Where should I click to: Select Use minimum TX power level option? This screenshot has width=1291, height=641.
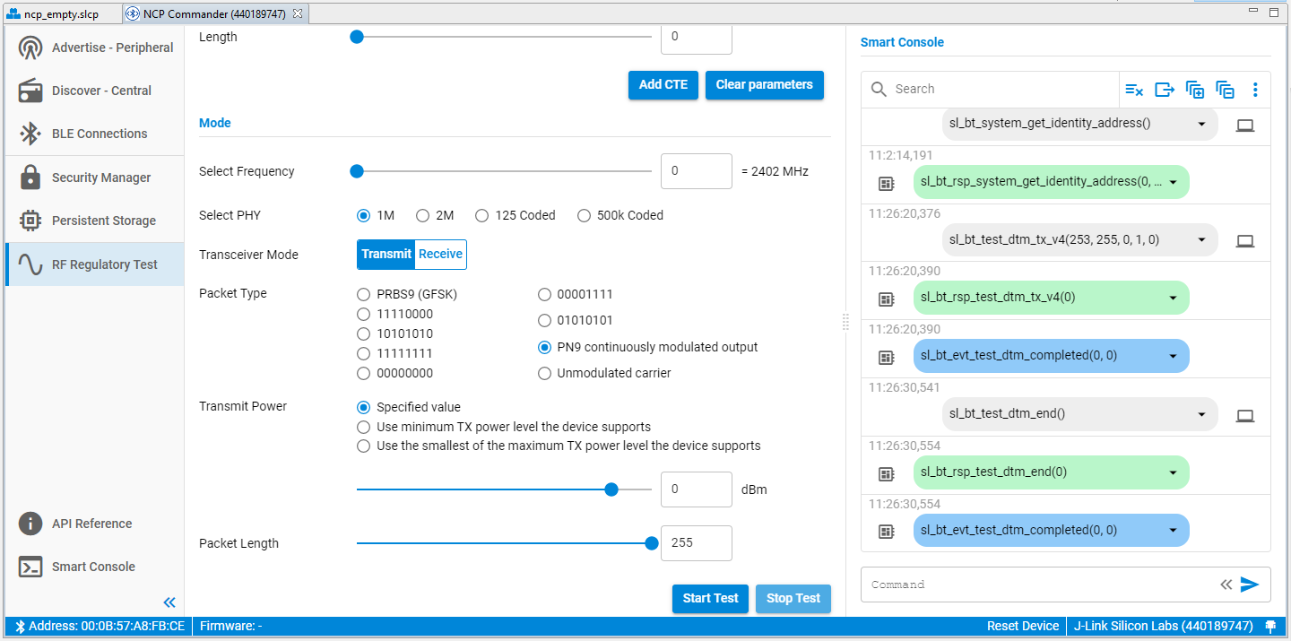[364, 427]
